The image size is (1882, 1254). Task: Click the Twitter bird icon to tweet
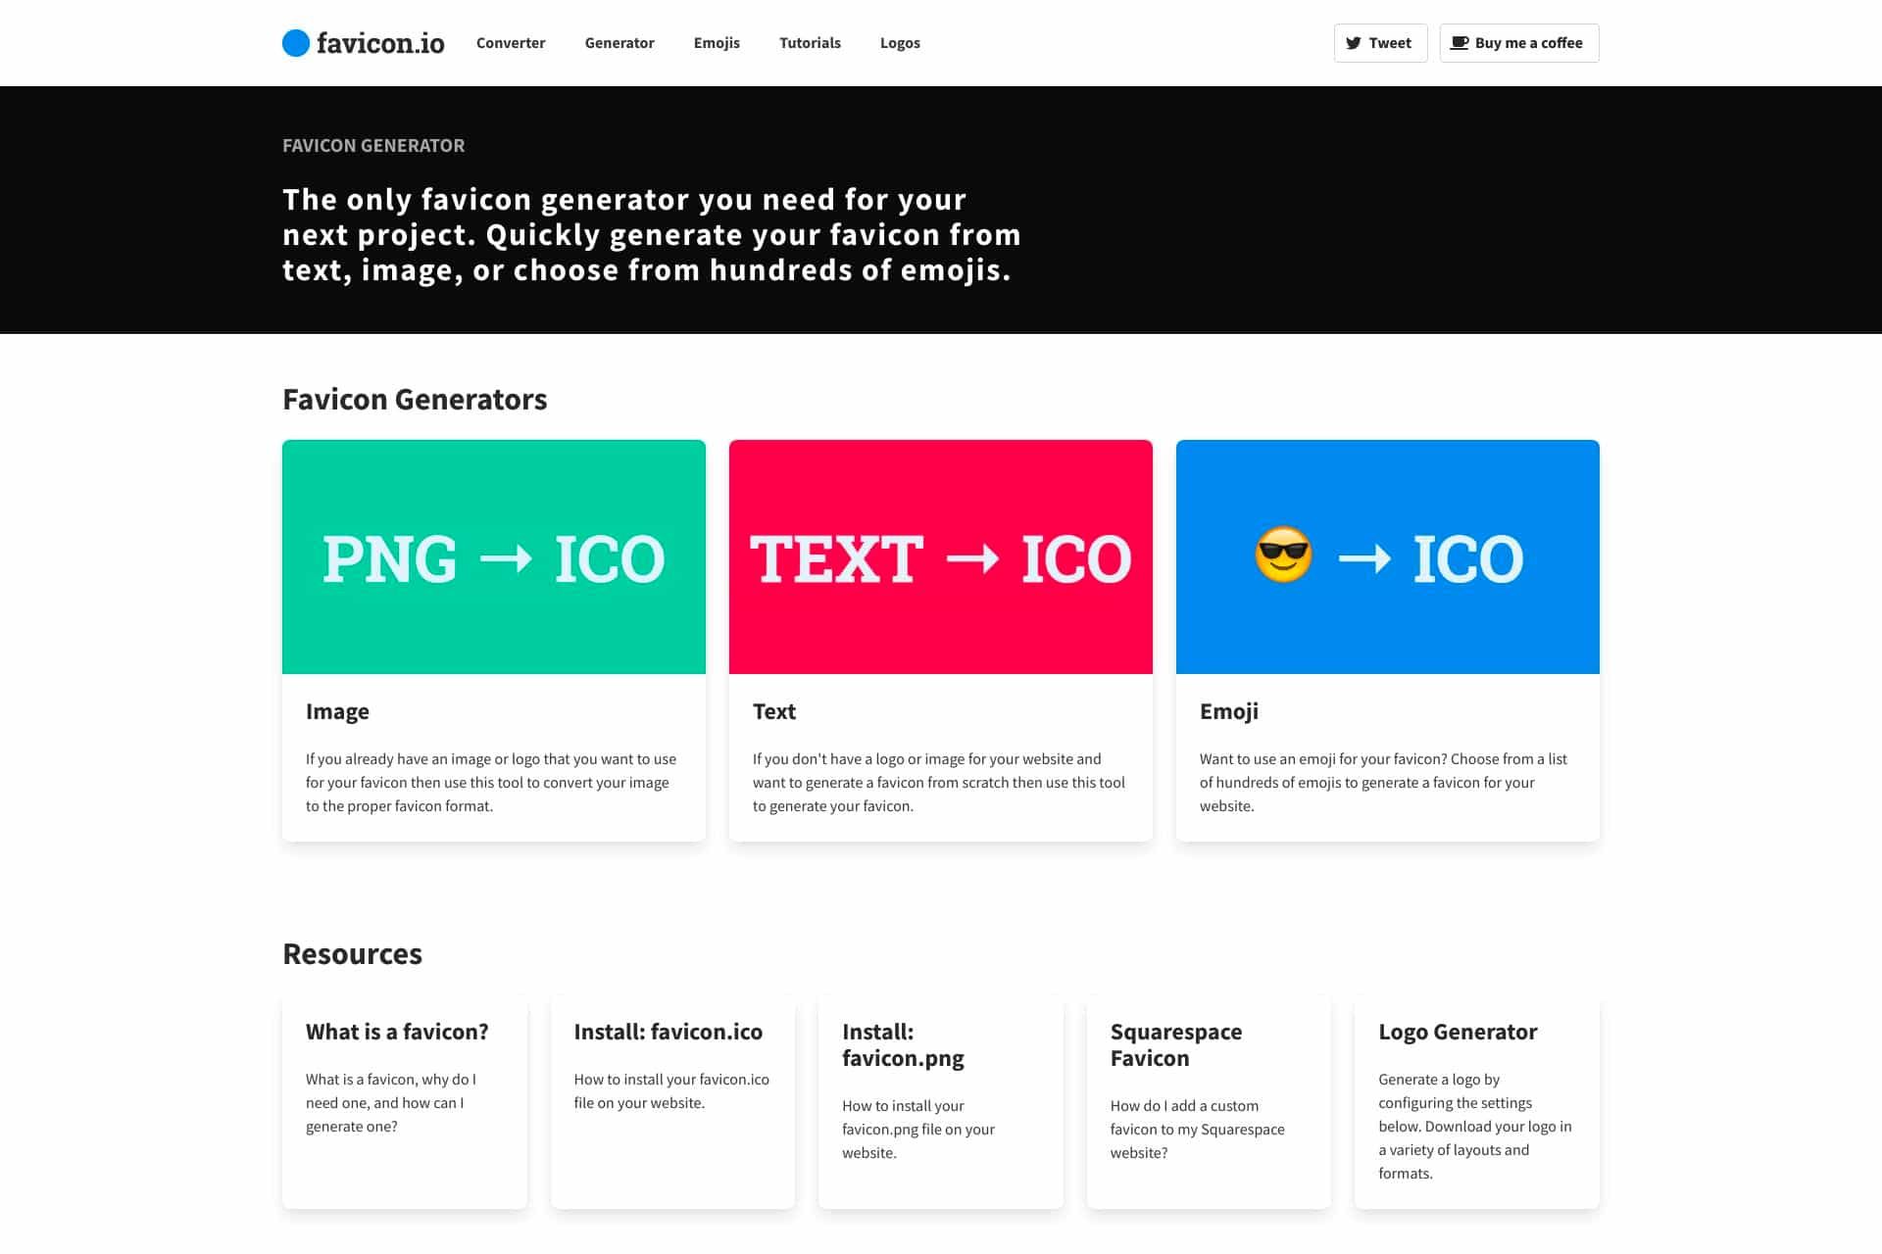(1357, 42)
